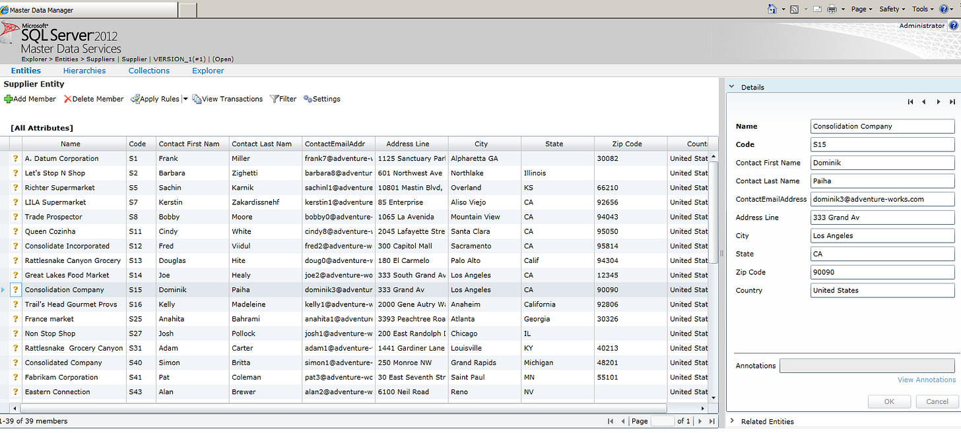Open the browser Page menu
This screenshot has width=961, height=433.
click(861, 9)
